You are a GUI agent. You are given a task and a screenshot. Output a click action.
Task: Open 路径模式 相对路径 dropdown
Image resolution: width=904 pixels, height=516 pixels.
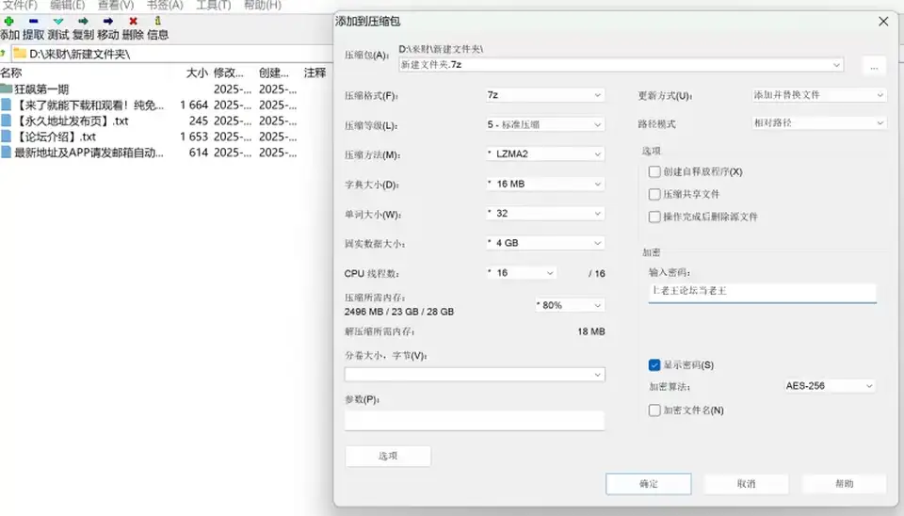click(818, 122)
